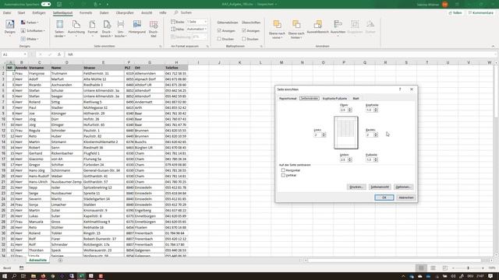
Task: Open the Format paper size icon
Action: pos(93,28)
